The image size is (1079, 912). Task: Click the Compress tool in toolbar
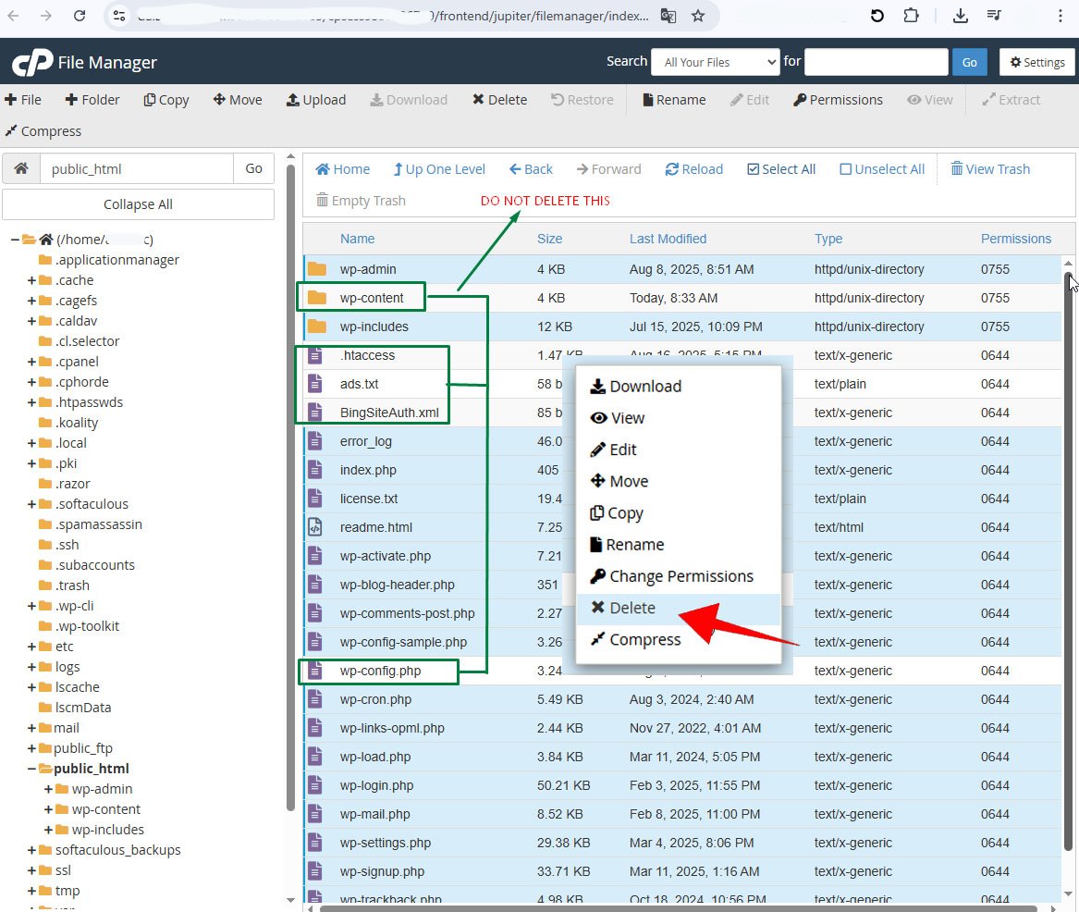tap(43, 131)
